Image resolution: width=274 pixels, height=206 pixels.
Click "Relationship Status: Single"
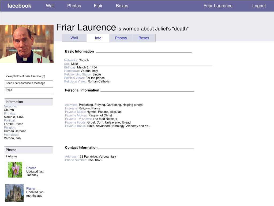pyautogui.click(x=82, y=74)
